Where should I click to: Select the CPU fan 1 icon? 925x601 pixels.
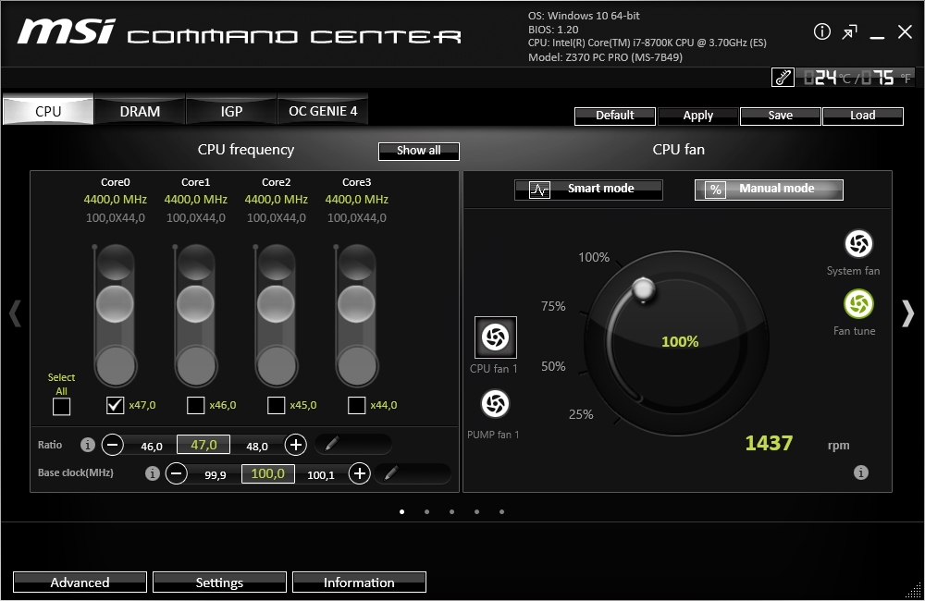point(496,337)
